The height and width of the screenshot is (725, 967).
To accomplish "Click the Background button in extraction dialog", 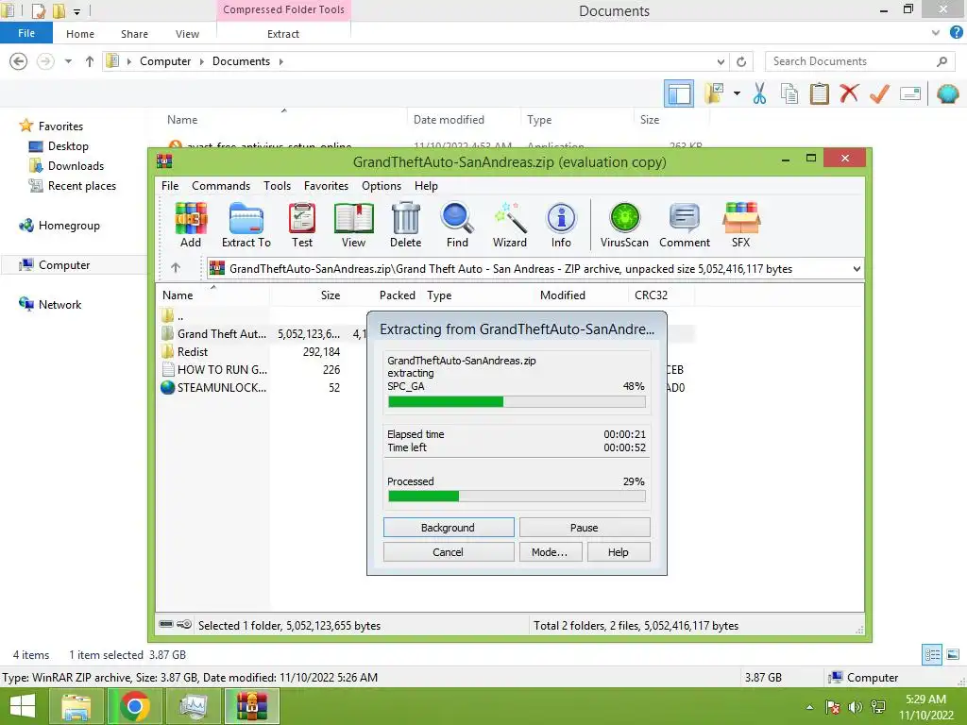I will pyautogui.click(x=449, y=528).
